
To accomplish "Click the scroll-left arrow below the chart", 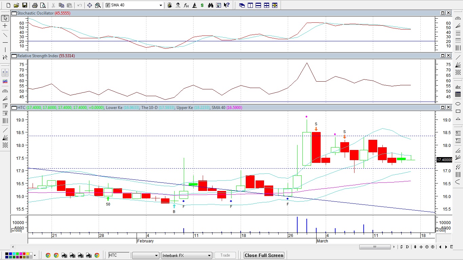I will tap(13, 247).
